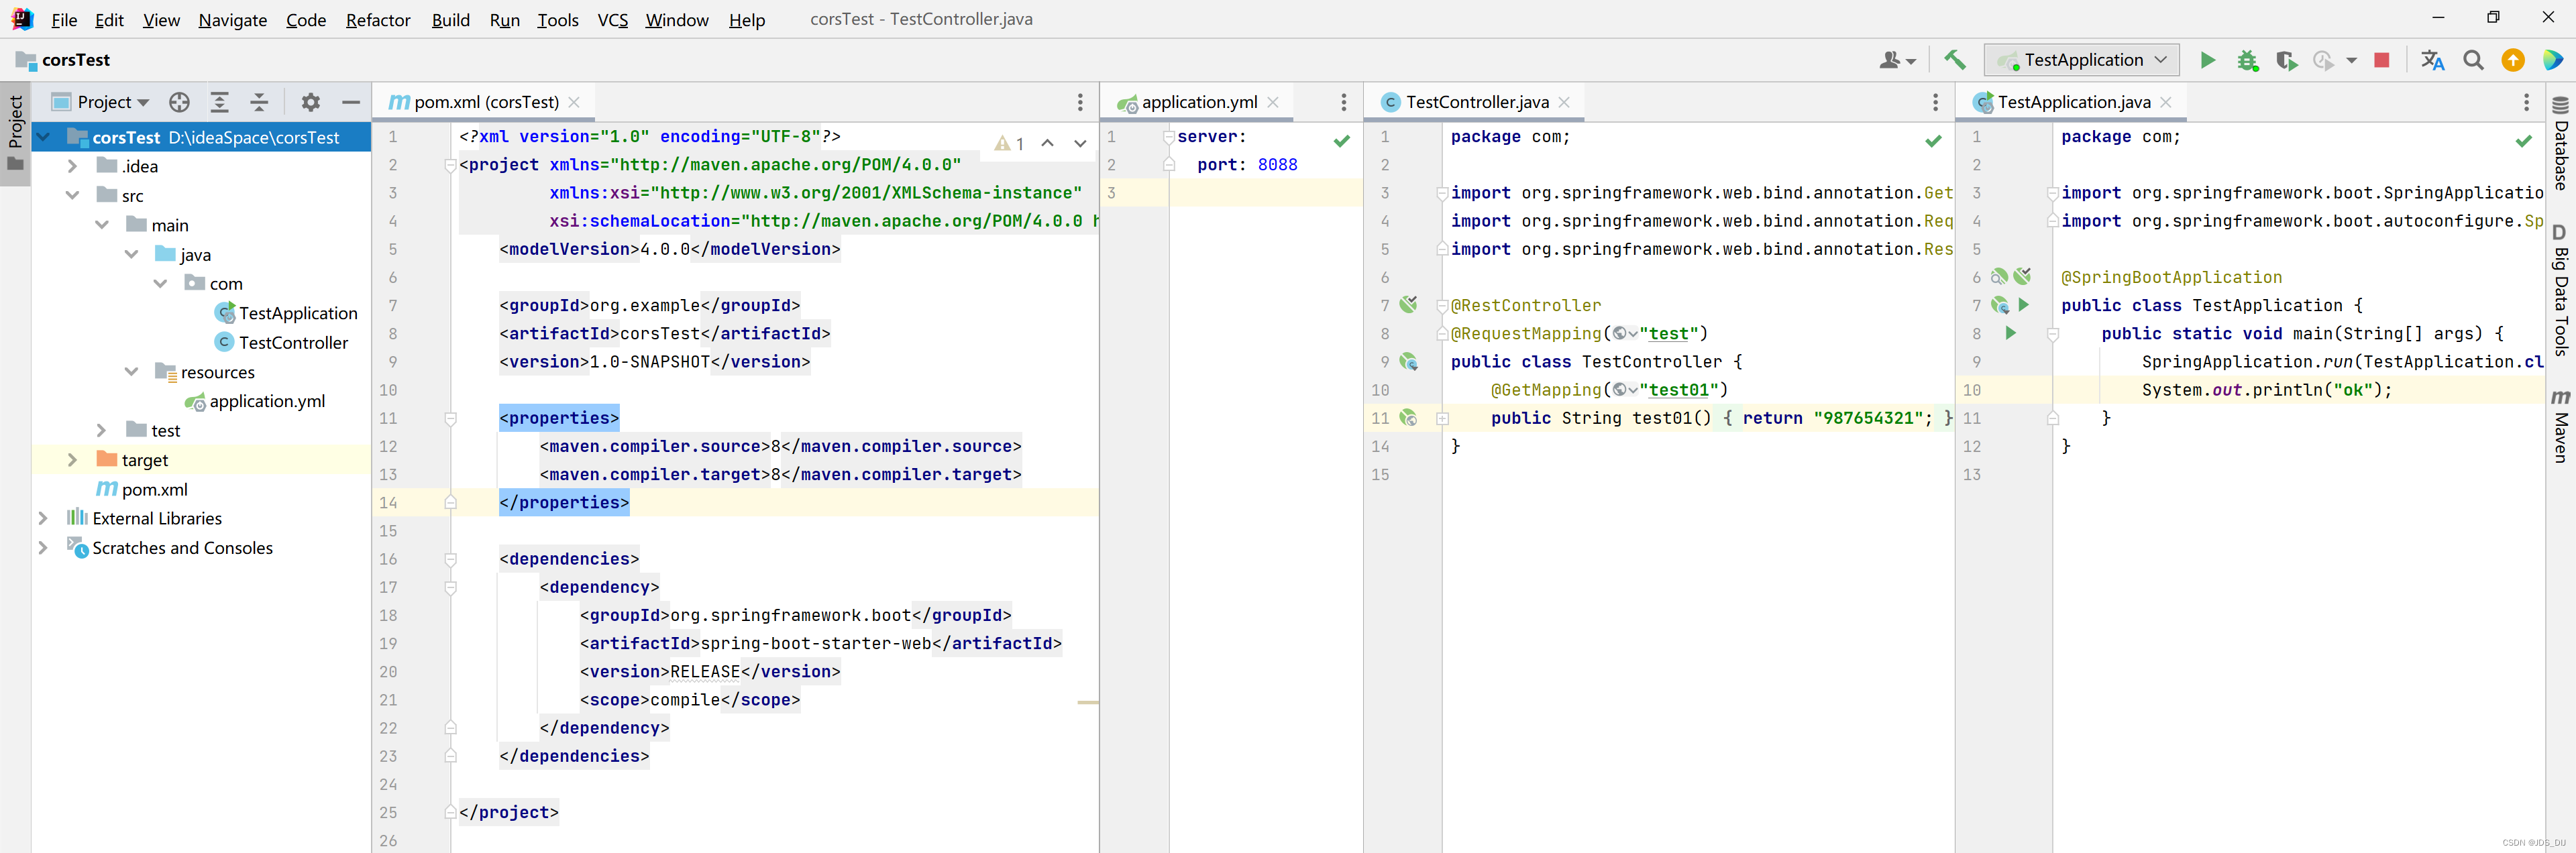
Task: Run TestApplication with green play button
Action: pos(2207,60)
